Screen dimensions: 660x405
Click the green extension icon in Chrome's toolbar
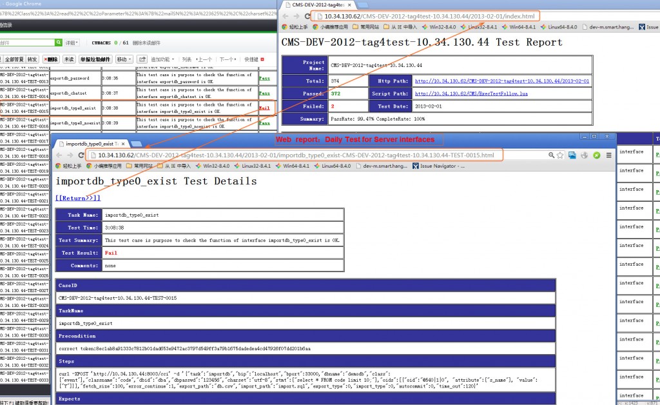point(596,155)
